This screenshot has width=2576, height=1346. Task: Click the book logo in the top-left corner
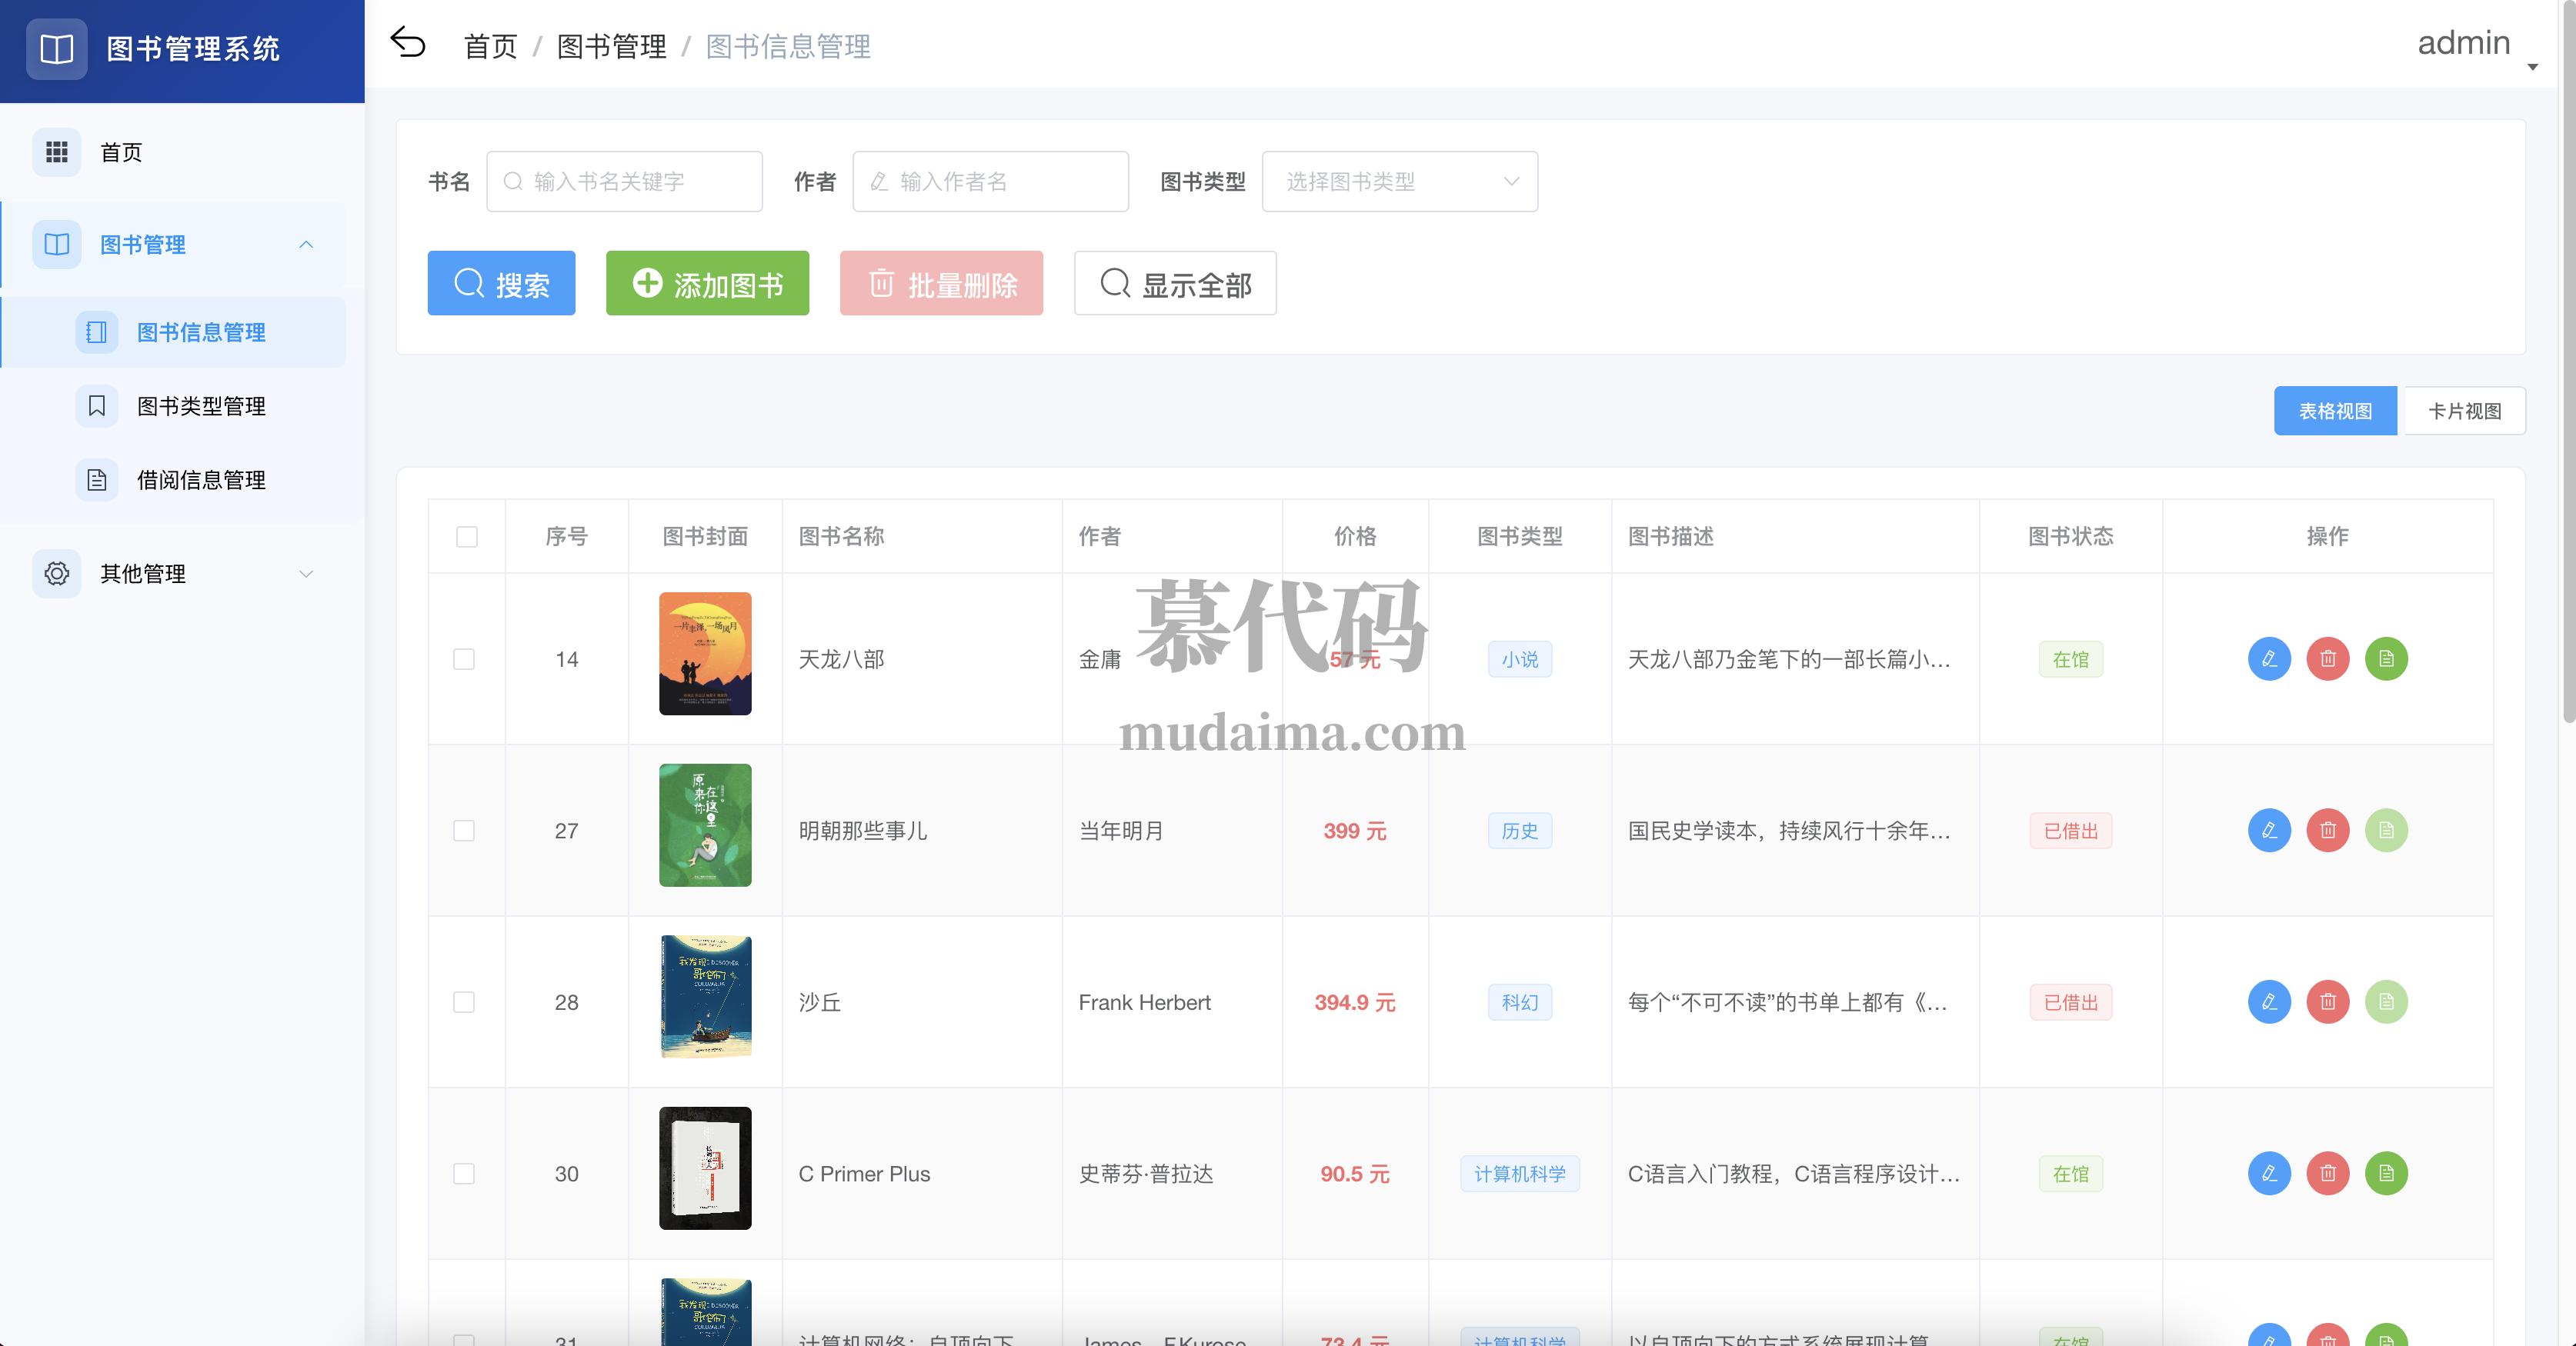[56, 49]
